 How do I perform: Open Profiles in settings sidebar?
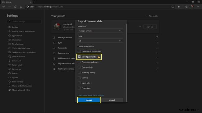tap(15, 27)
